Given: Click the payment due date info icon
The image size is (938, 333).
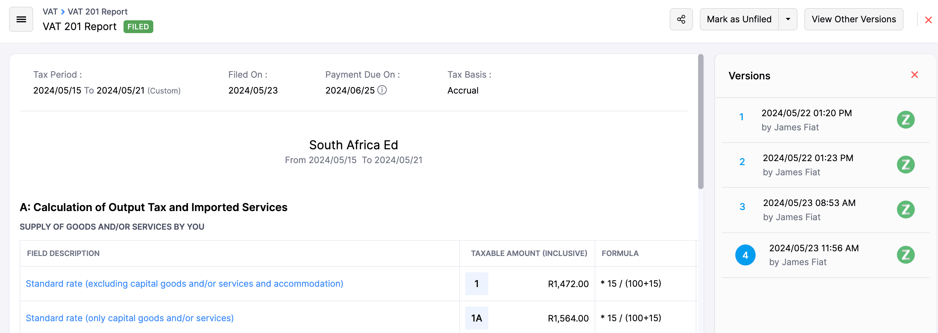Looking at the screenshot, I should point(382,90).
